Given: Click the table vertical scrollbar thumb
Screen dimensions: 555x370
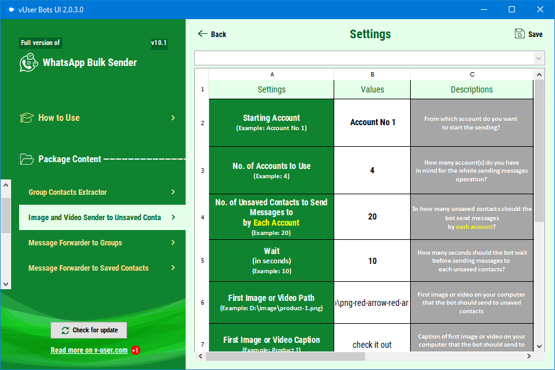Looking at the screenshot, I should (539, 151).
